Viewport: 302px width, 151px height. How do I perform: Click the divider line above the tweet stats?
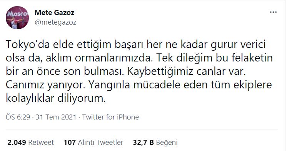click(x=142, y=129)
